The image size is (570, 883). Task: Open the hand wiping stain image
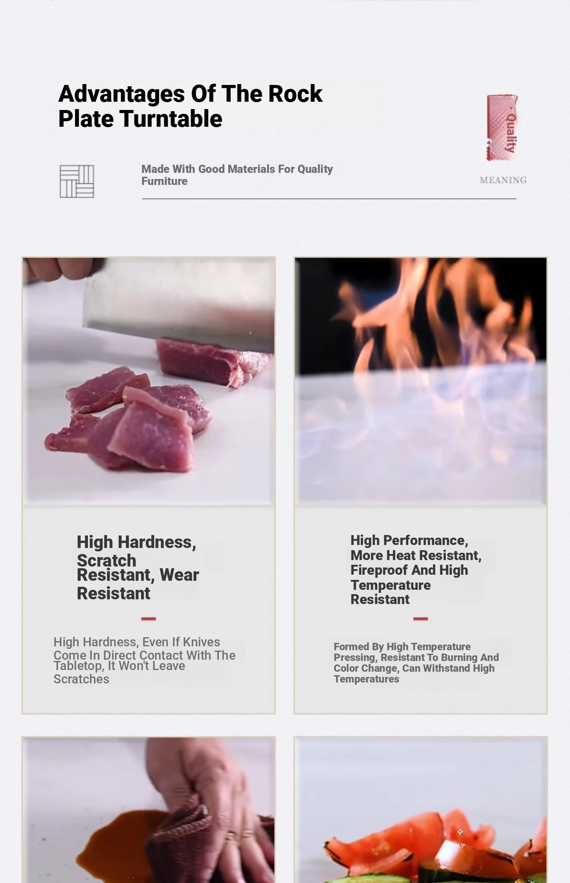[x=149, y=810]
